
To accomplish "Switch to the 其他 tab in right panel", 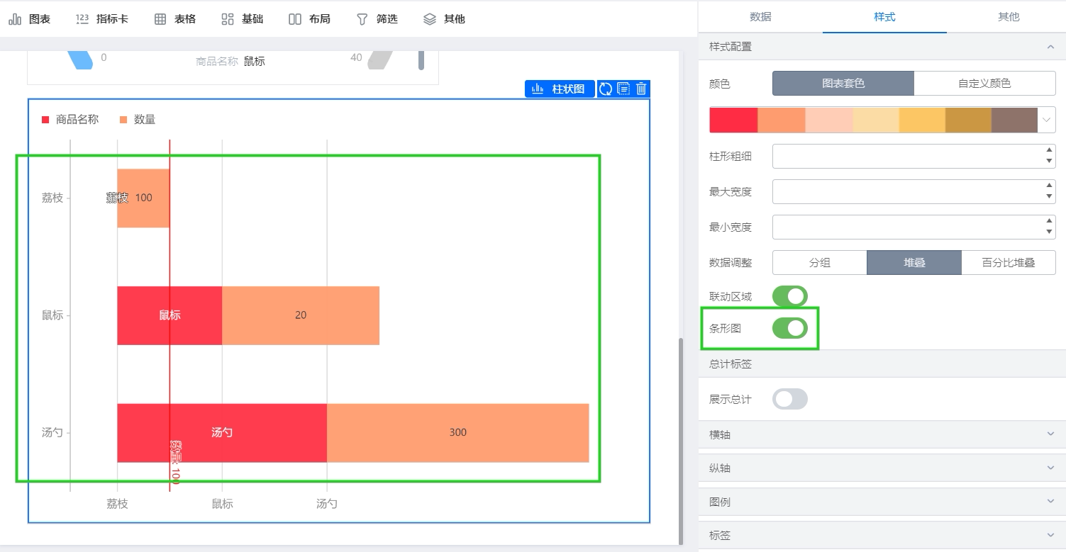I will pos(1009,17).
